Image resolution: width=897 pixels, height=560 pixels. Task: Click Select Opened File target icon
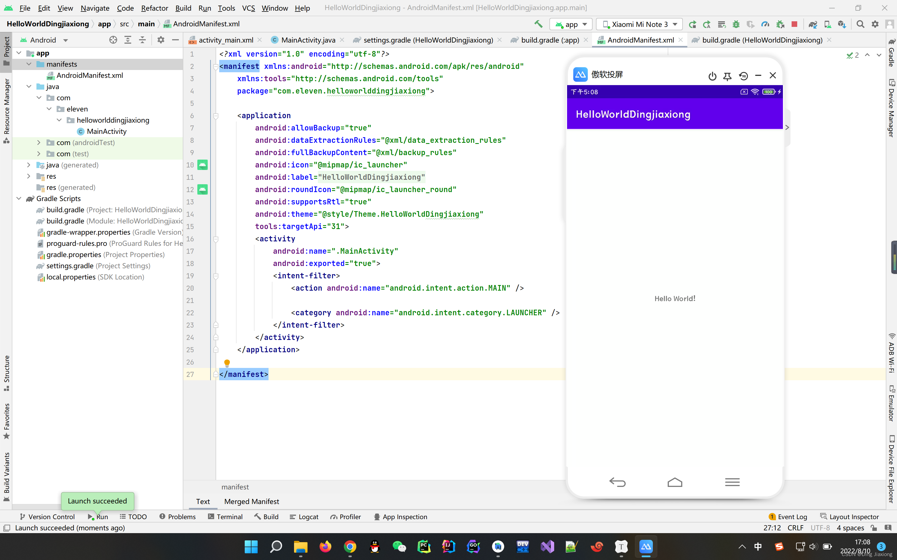[113, 40]
